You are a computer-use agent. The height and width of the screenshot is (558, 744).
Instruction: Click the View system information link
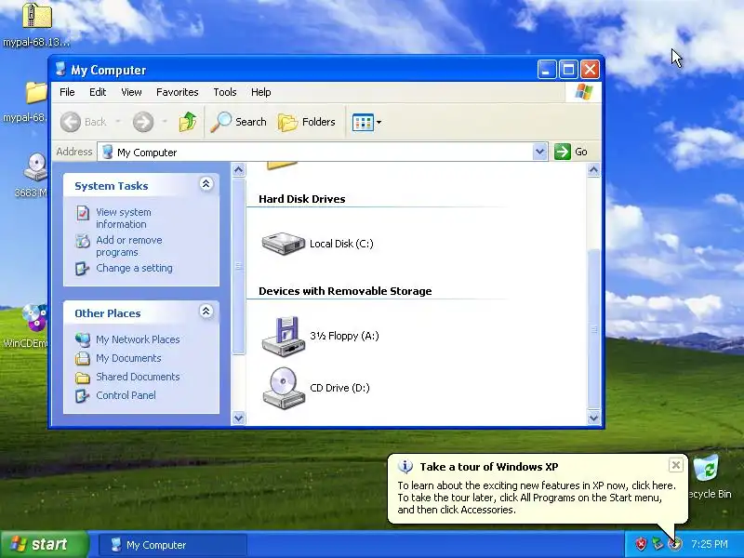124,219
